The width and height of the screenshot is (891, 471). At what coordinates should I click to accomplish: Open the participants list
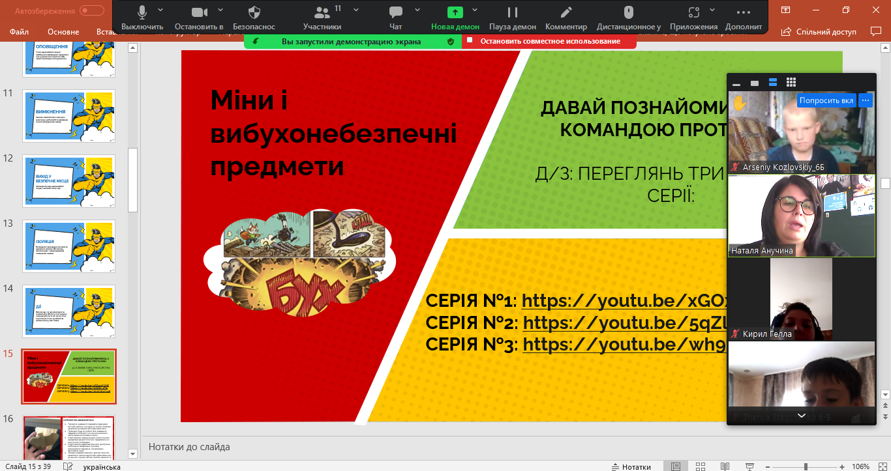[322, 18]
